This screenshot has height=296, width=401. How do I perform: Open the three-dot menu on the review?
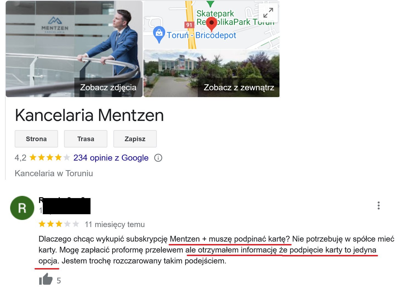(x=379, y=205)
